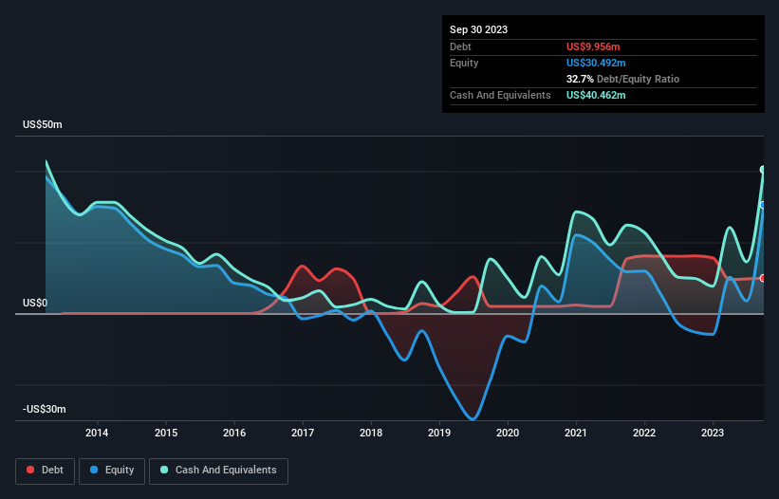Click the teal Cash endpoint marker

[x=763, y=170]
